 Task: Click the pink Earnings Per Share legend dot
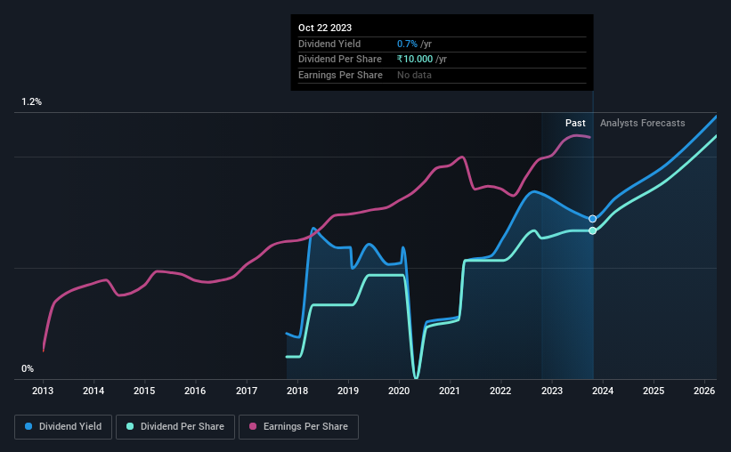[253, 426]
